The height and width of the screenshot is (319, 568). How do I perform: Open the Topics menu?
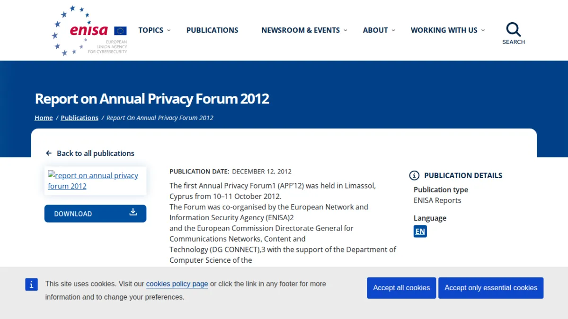click(151, 30)
